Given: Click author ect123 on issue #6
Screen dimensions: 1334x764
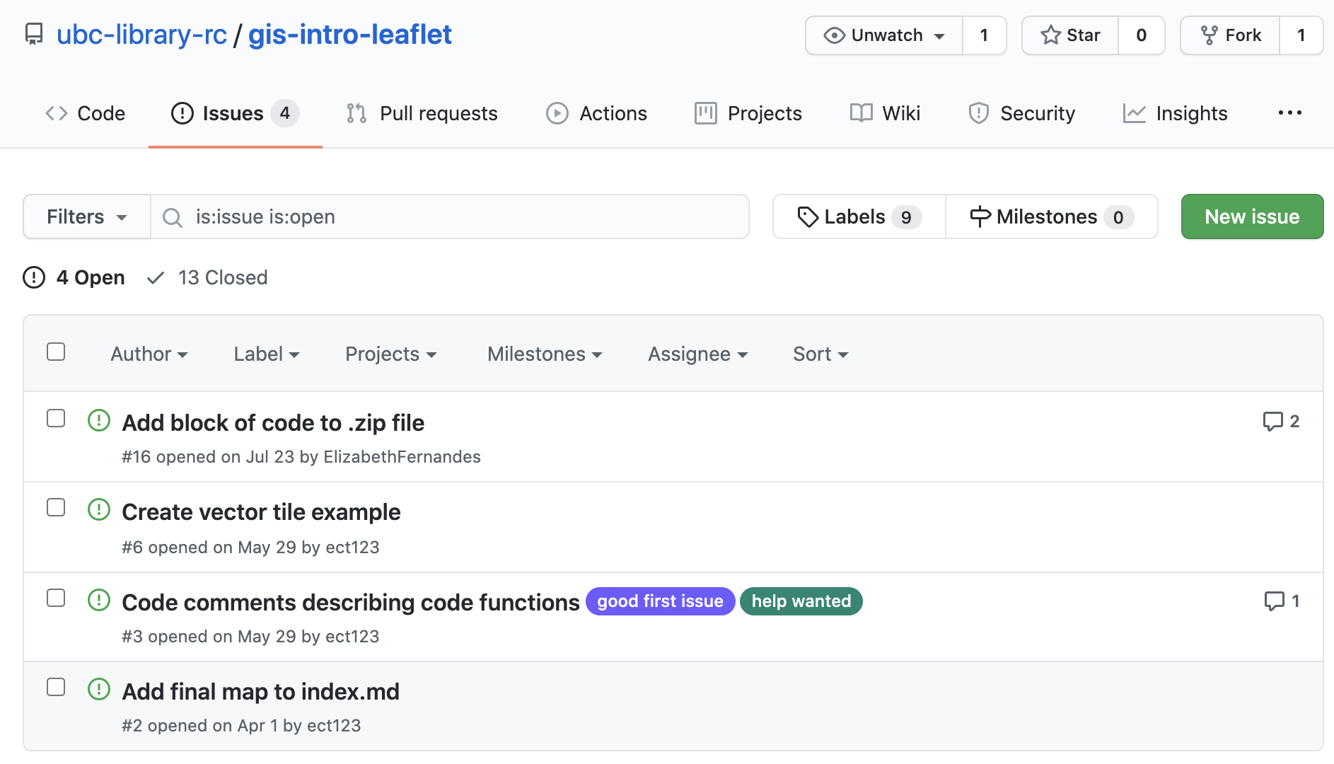Looking at the screenshot, I should (352, 548).
